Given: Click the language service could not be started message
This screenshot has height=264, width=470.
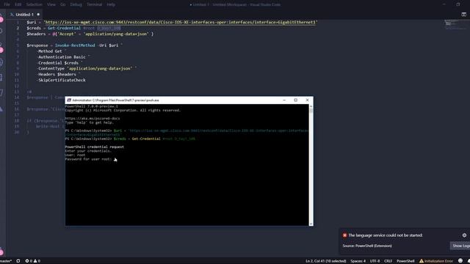Looking at the screenshot, I should click(x=386, y=235).
